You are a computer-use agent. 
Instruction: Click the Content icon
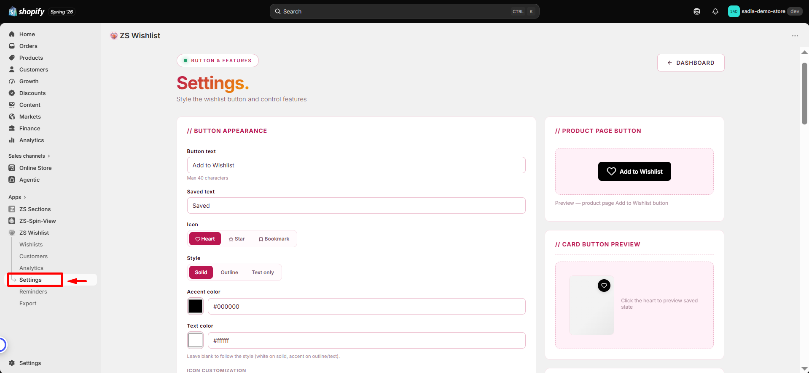(12, 105)
